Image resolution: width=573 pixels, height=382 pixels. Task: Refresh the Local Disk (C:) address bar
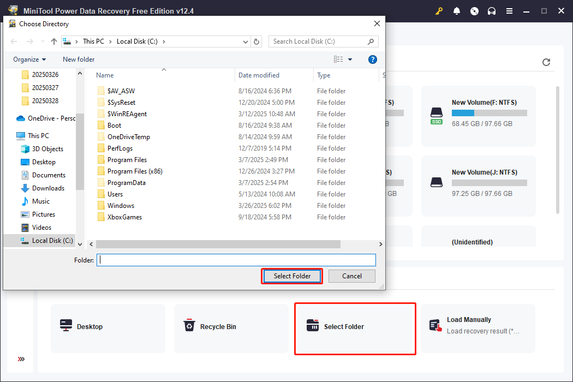point(256,41)
